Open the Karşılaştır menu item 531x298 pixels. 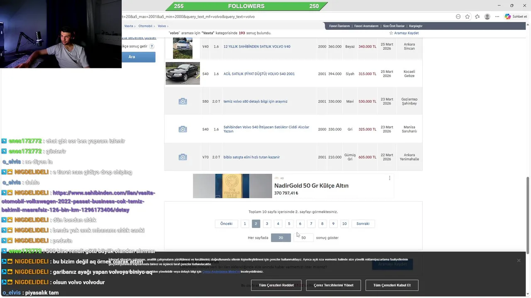[x=416, y=26]
